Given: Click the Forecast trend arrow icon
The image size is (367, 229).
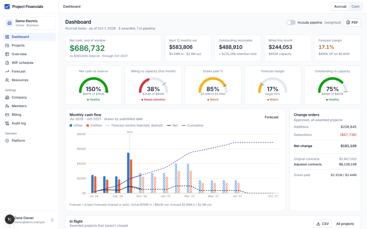Looking at the screenshot, I should coord(7,71).
